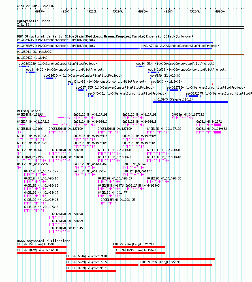252x282 pixels.
Task: Click the thick blue bar under nsv515203
Action: pos(190,102)
